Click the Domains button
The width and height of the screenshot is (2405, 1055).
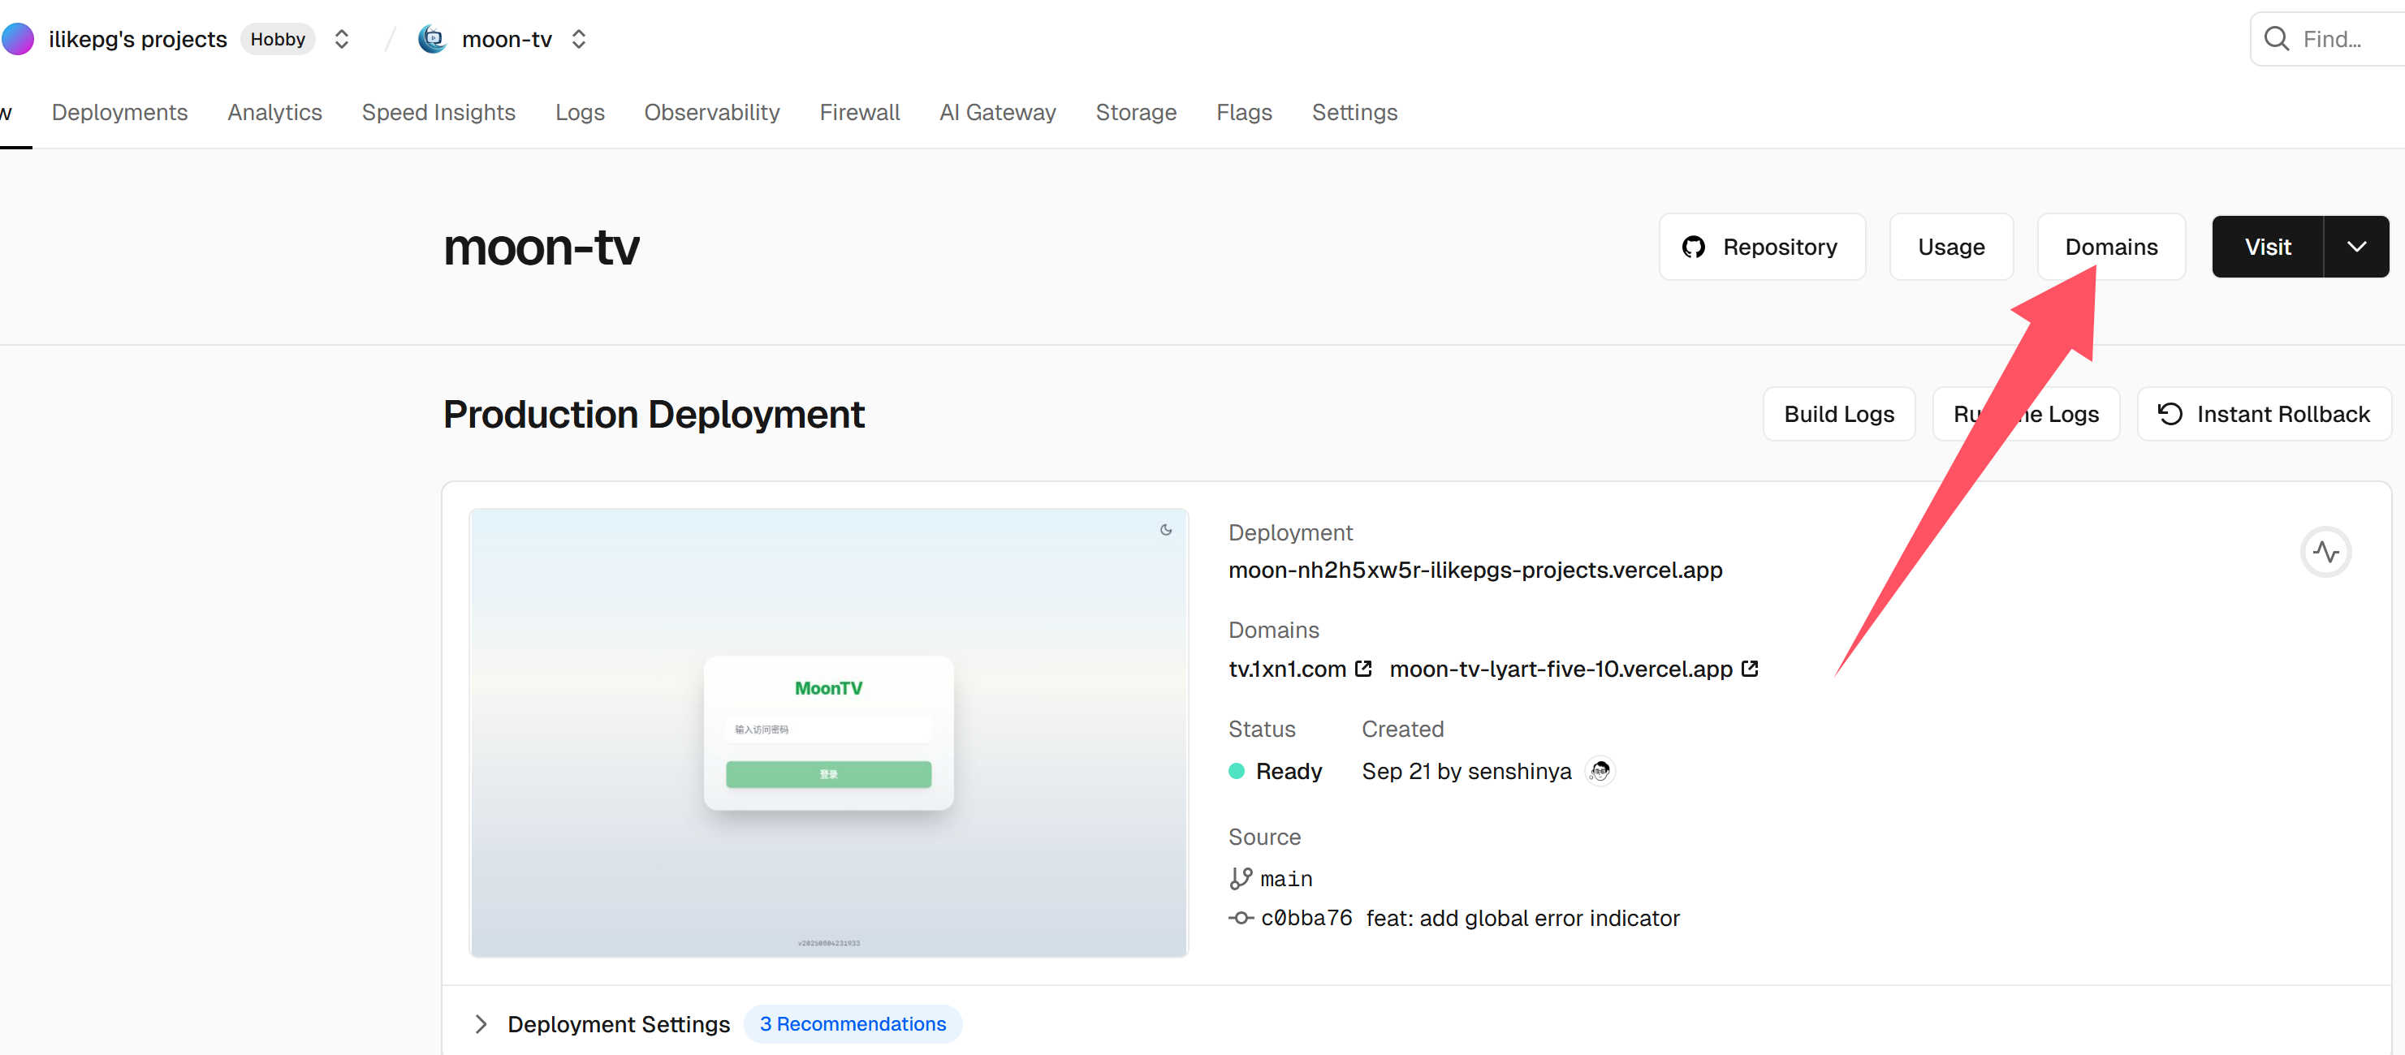[x=2110, y=248]
